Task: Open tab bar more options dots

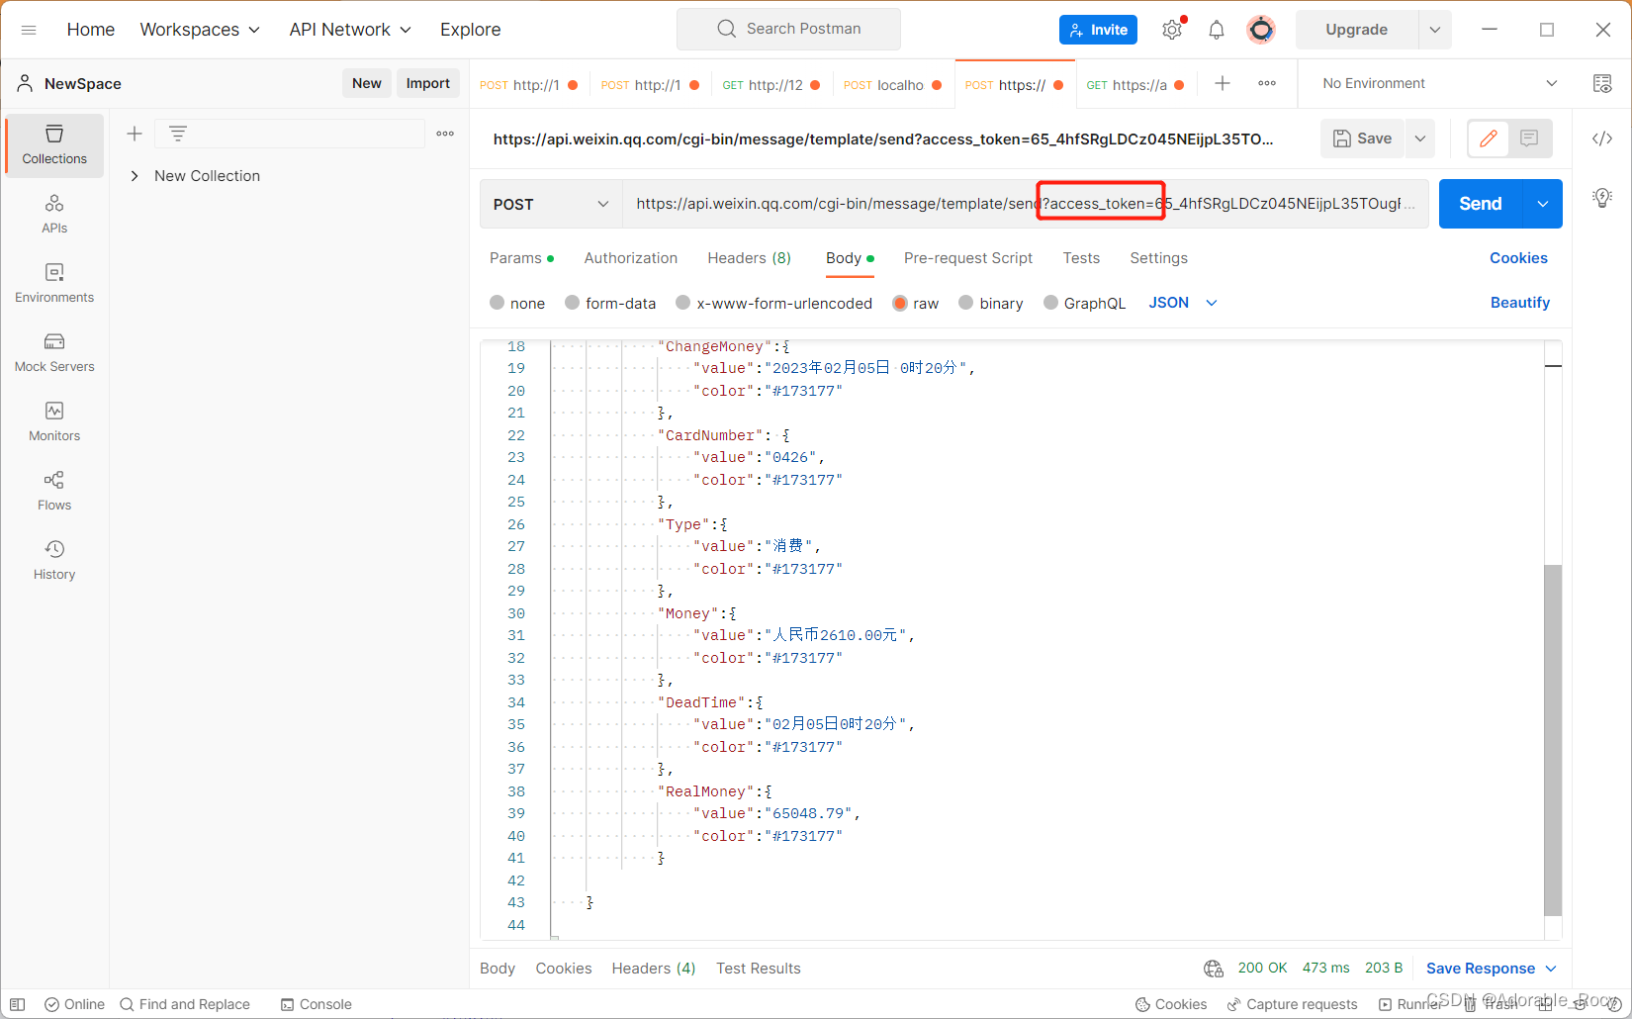Action: point(1267,83)
